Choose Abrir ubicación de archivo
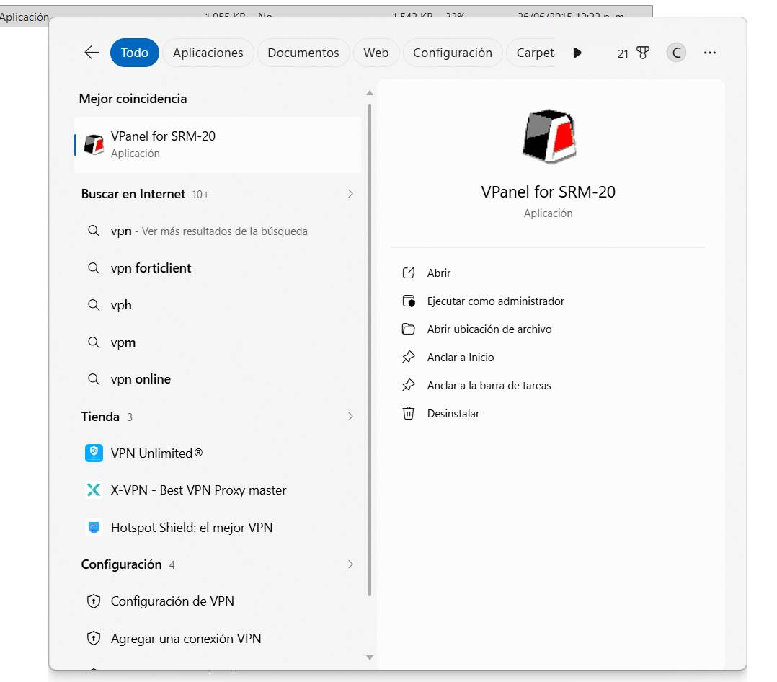The width and height of the screenshot is (777, 682). coord(489,329)
